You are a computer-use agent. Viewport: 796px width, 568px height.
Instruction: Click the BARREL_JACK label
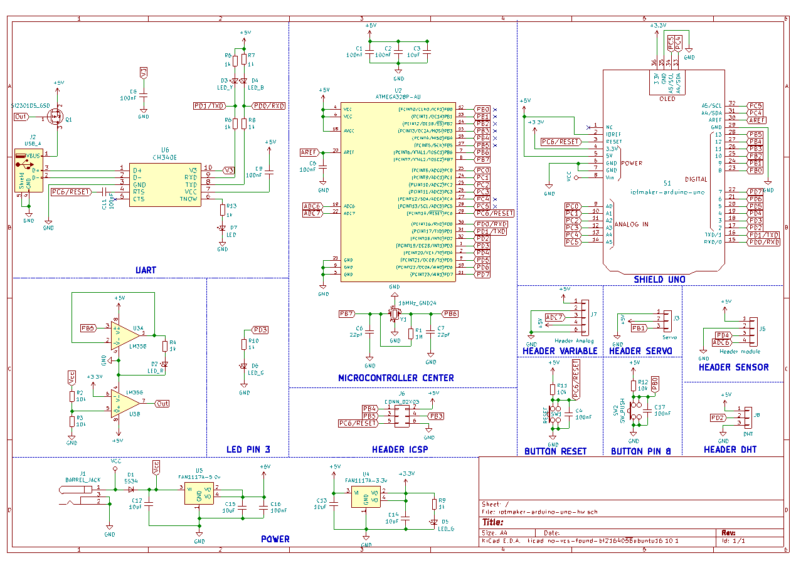pos(82,480)
